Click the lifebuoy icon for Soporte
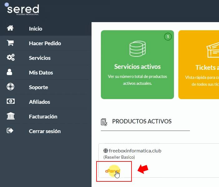Viewport: 219px width, 187px height. tap(10, 87)
